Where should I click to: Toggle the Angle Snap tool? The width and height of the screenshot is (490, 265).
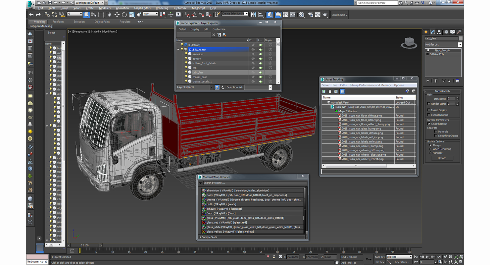[x=194, y=15]
